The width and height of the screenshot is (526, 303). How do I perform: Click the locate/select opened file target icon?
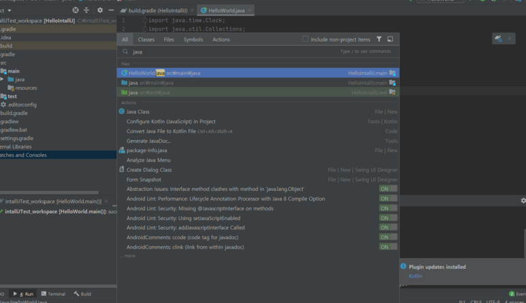[x=76, y=10]
